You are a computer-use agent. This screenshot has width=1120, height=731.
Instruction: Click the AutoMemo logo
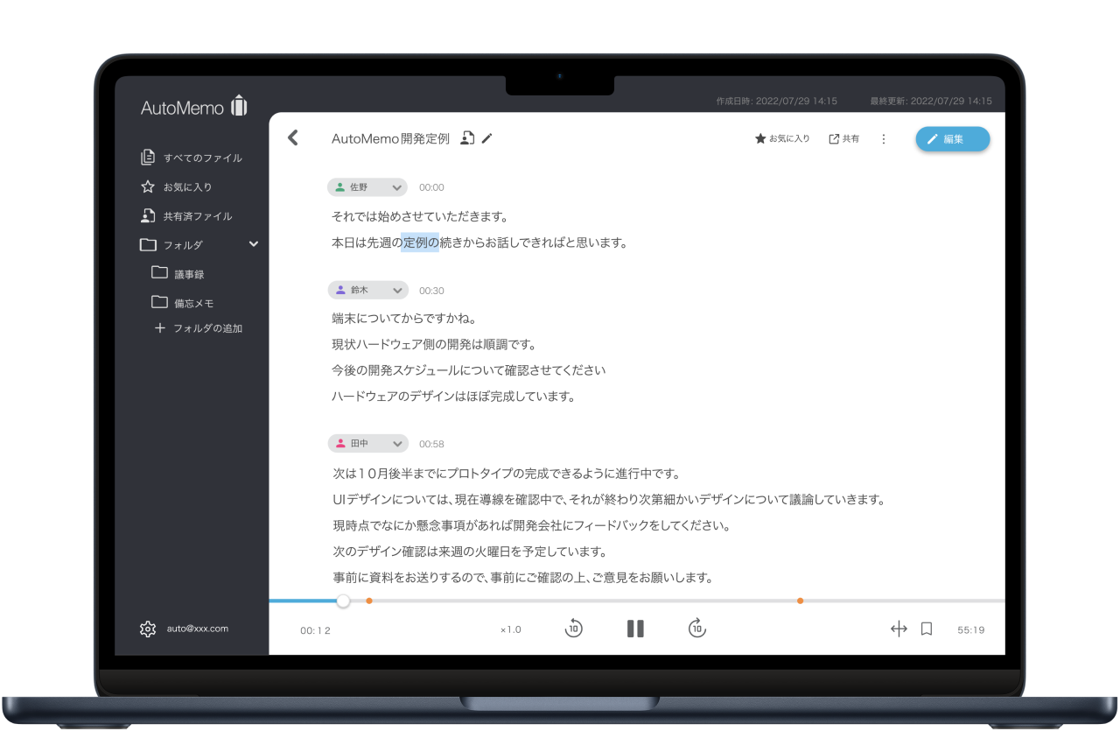pos(194,107)
